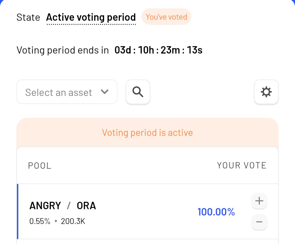Click the State label

pyautogui.click(x=28, y=18)
